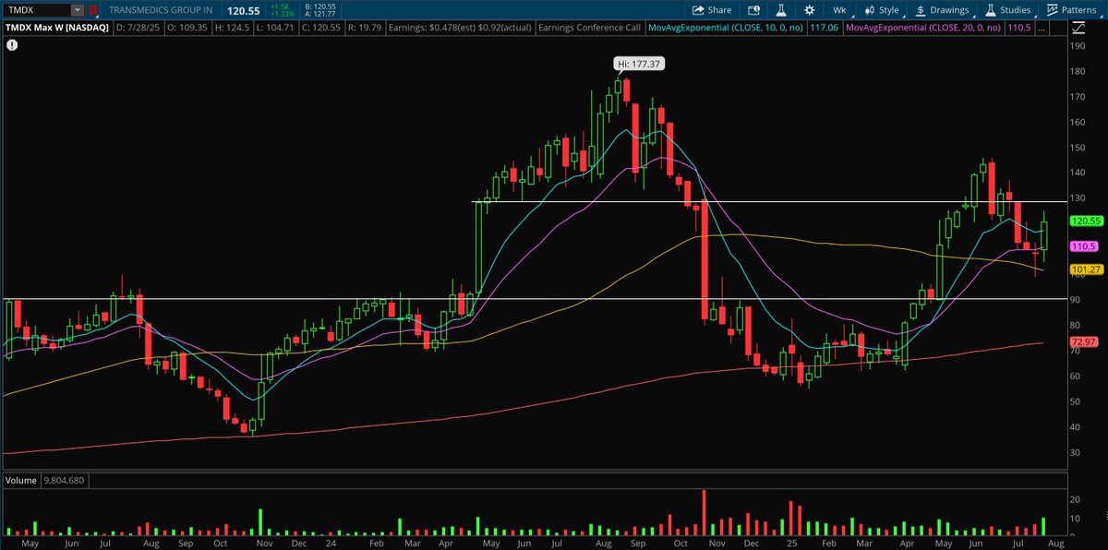Image resolution: width=1108 pixels, height=550 pixels.
Task: Click the red link icon beside the symbol
Action: pos(92,10)
